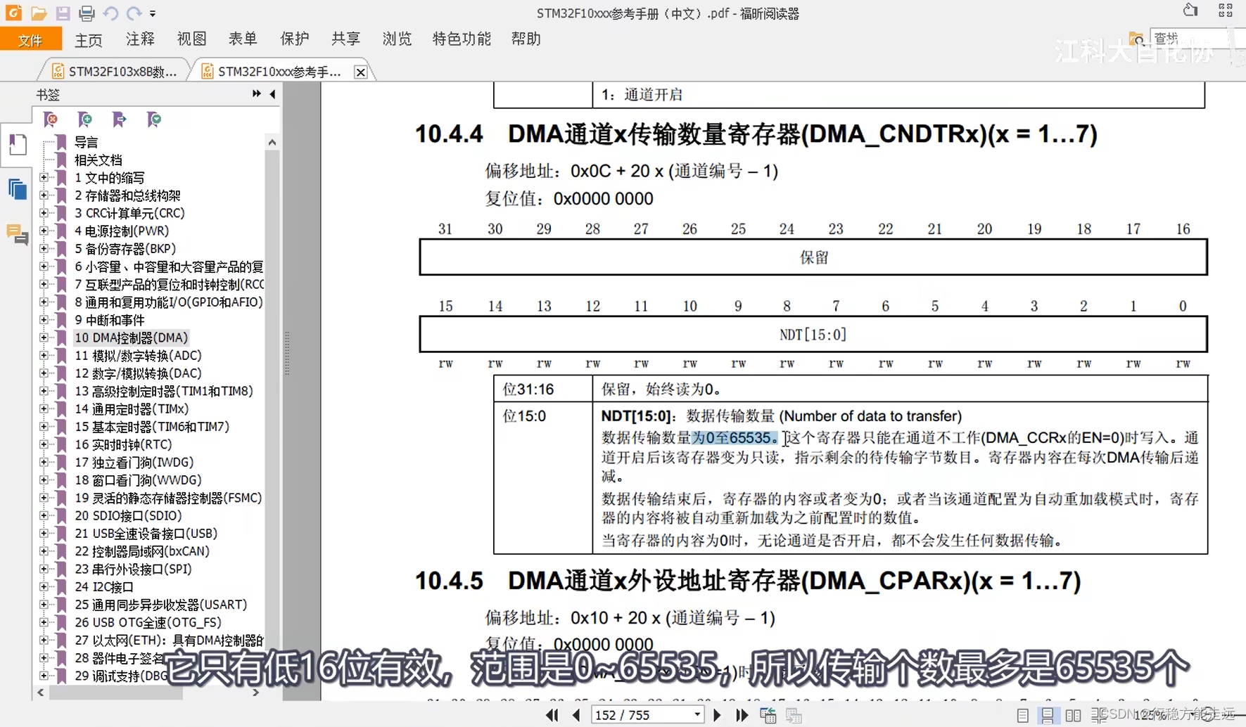Image resolution: width=1246 pixels, height=727 pixels.
Task: Open bookmark 导言
Action: click(x=86, y=142)
